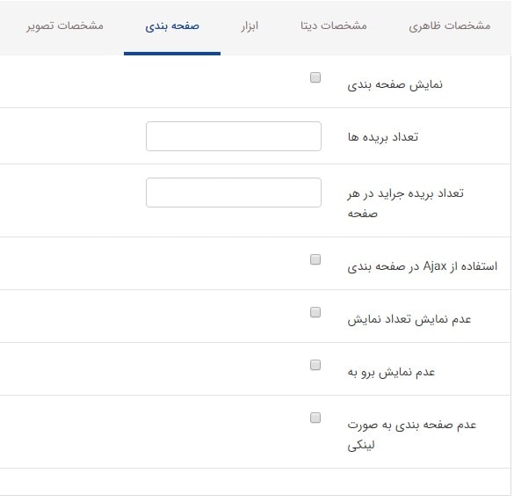Viewport: 514px width, 502px height.
Task: Click the تعداد بریده ها label
Action: [383, 136]
